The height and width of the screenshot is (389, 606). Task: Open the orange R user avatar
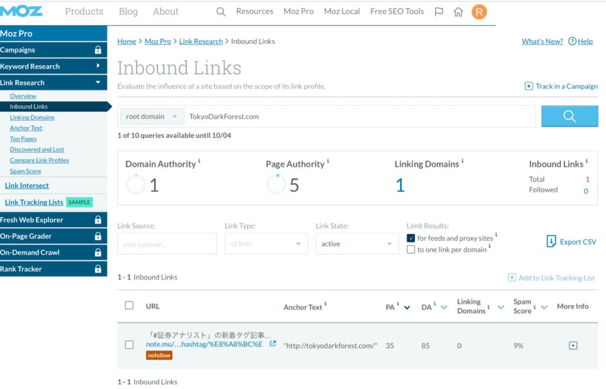tap(479, 12)
